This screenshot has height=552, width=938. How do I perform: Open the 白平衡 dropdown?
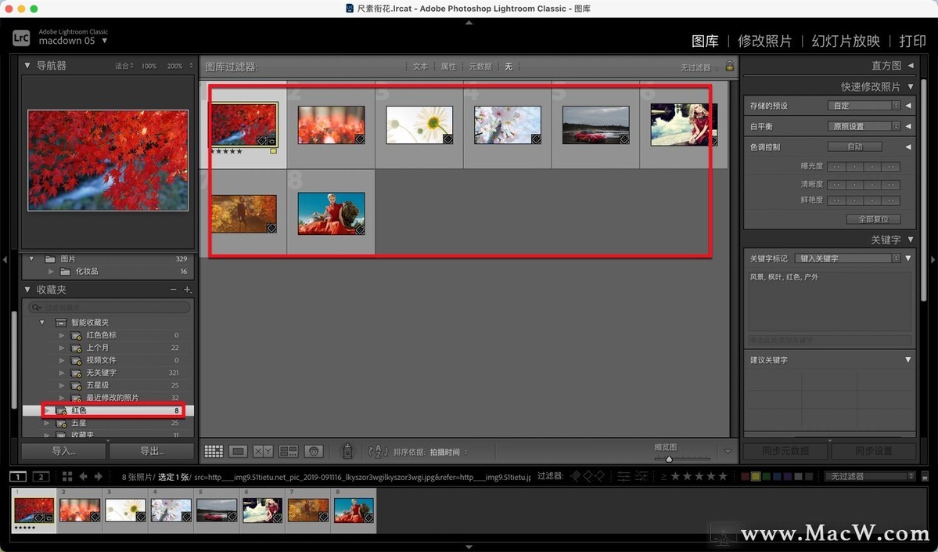pos(864,126)
